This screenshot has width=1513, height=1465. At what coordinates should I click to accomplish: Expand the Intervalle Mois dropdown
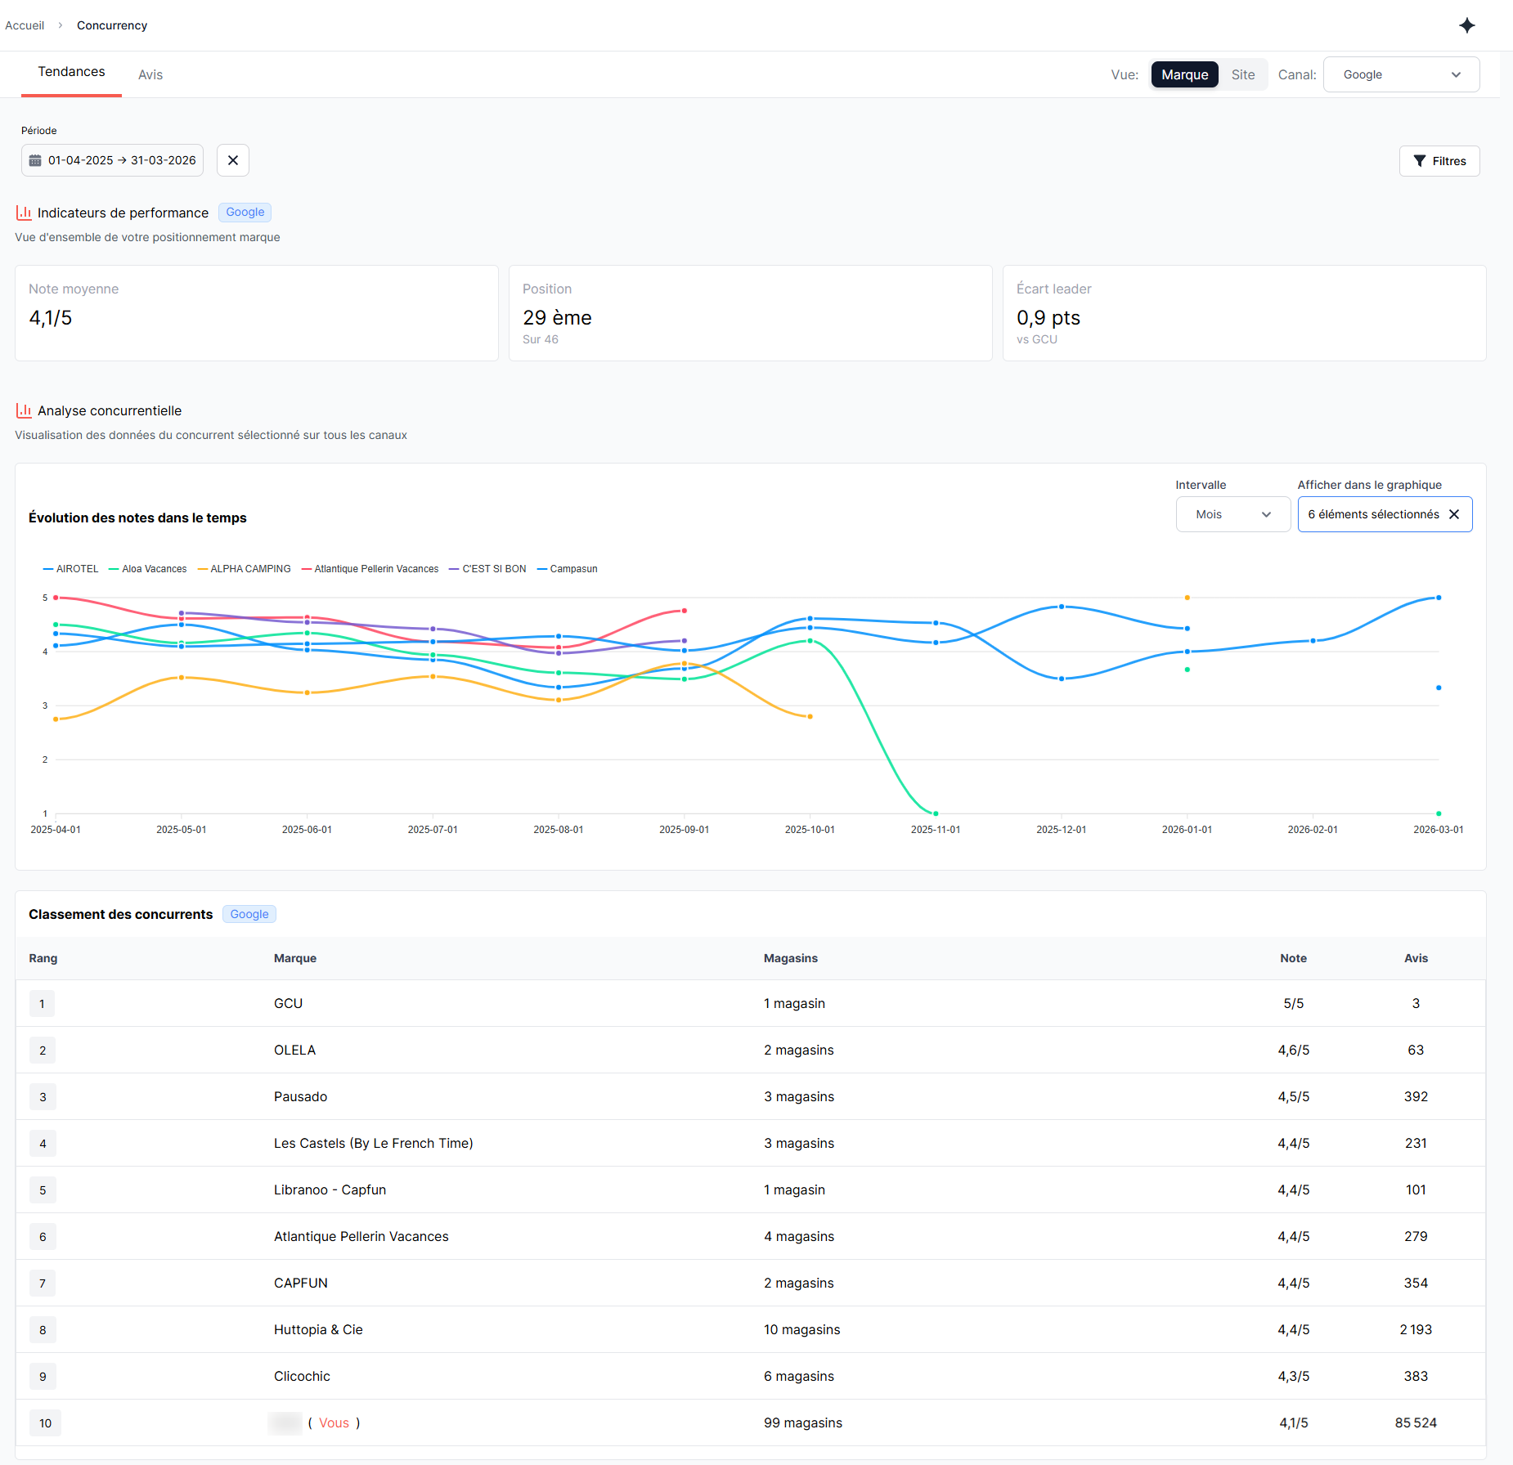click(x=1232, y=514)
